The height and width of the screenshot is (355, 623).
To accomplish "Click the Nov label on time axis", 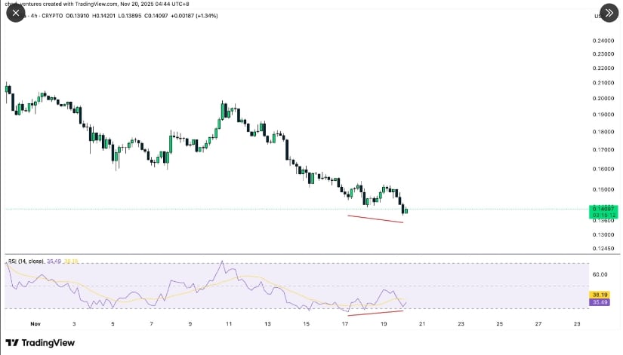I will coord(35,323).
